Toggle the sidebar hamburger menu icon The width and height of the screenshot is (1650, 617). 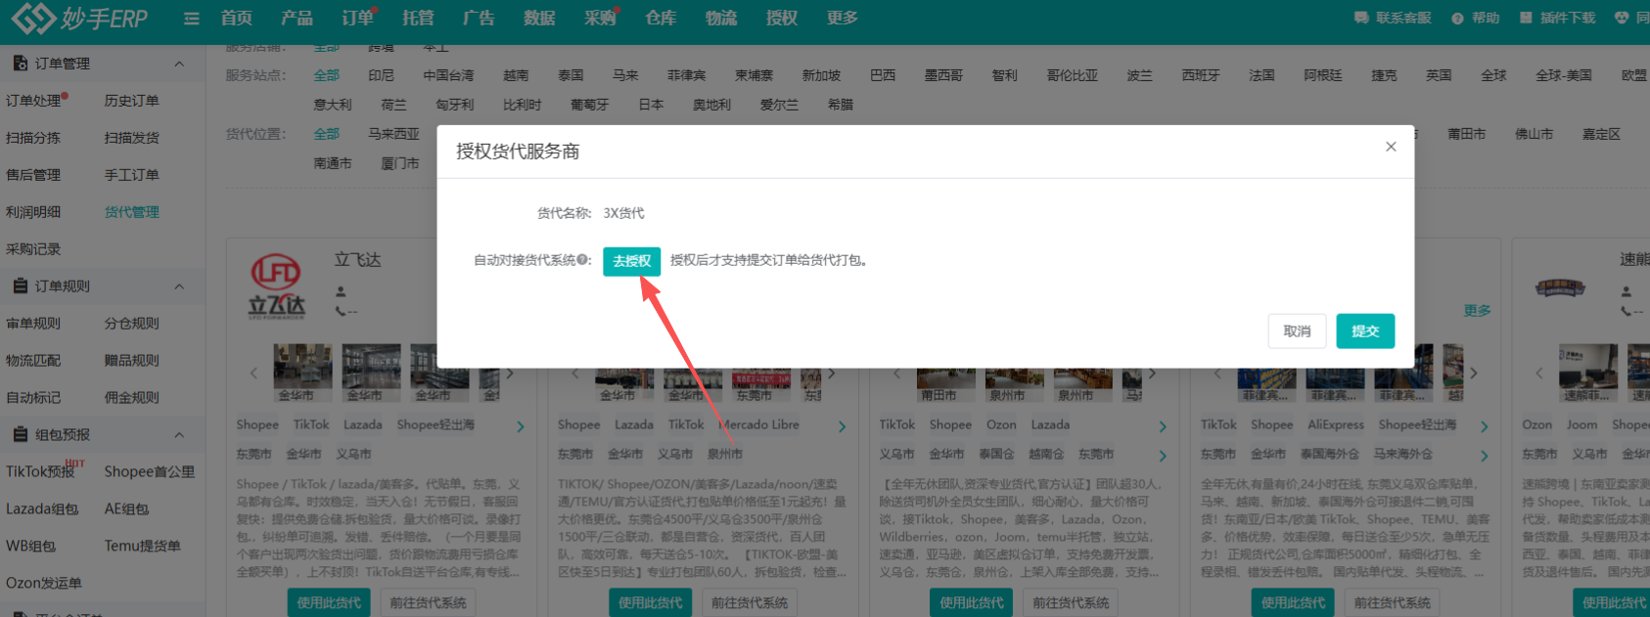click(x=192, y=18)
